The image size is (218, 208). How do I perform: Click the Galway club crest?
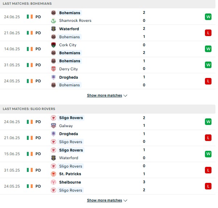point(54,126)
